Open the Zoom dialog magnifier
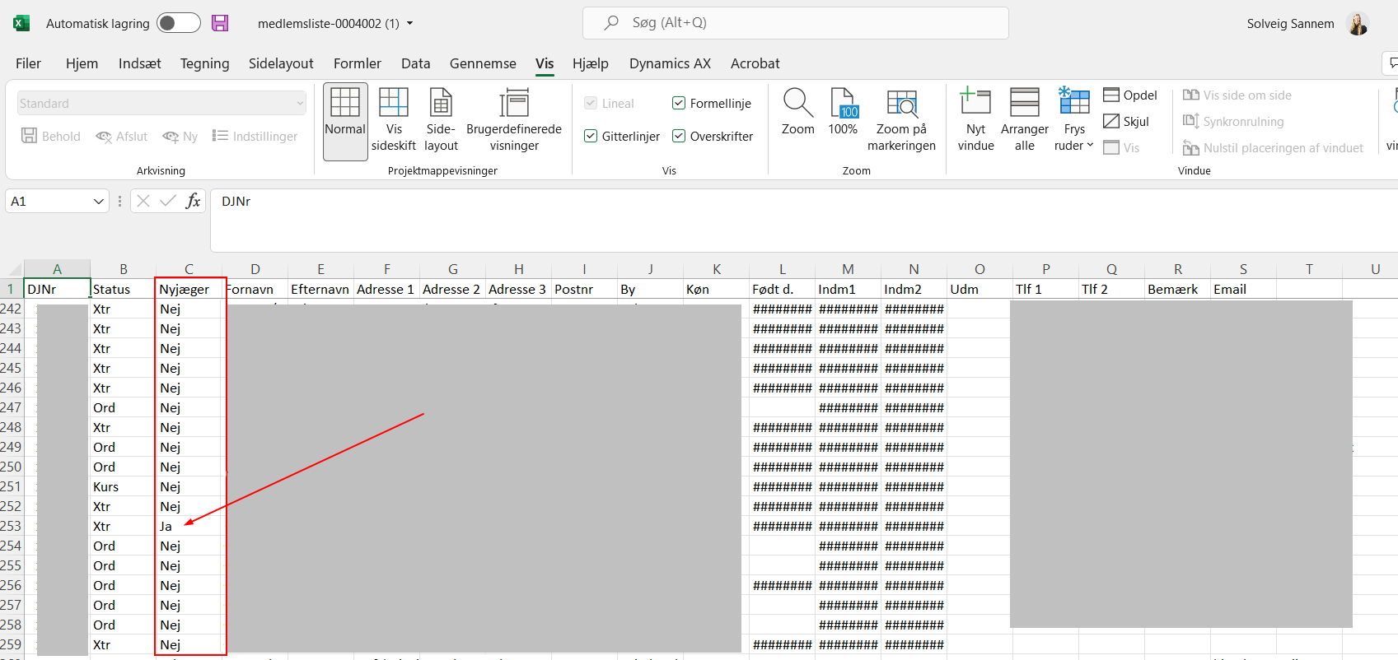Viewport: 1398px width, 660px height. (798, 112)
